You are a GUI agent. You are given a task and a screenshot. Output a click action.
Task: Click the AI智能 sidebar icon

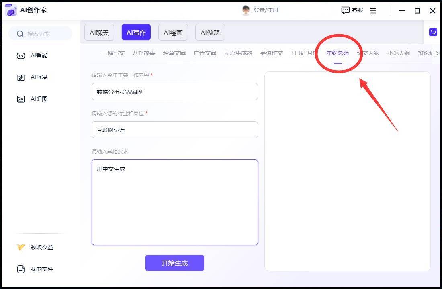(x=21, y=56)
